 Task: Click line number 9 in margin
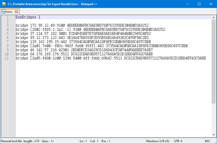point(8,50)
